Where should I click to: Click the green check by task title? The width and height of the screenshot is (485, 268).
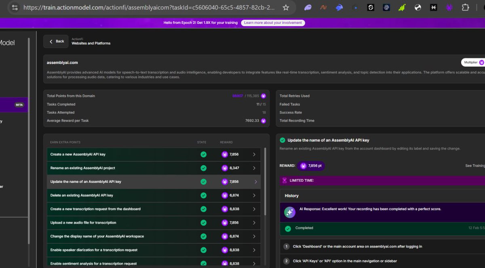click(x=282, y=140)
